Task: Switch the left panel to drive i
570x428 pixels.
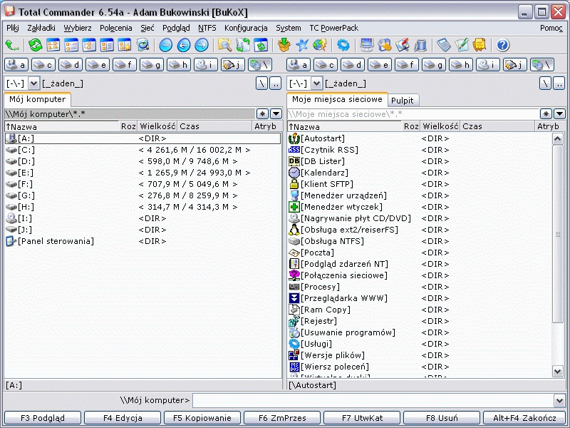Action: 206,65
